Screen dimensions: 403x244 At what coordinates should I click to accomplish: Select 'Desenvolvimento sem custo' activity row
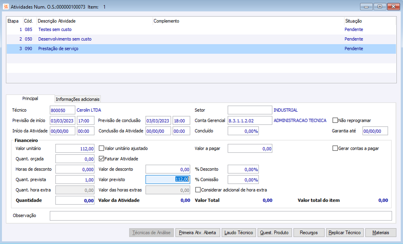(65, 39)
